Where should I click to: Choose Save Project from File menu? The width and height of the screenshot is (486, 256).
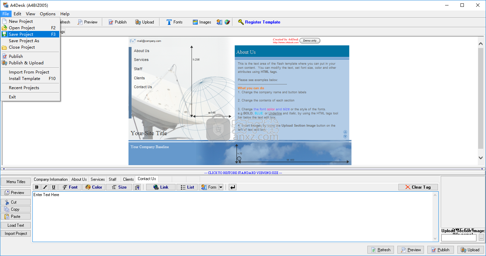pos(30,34)
